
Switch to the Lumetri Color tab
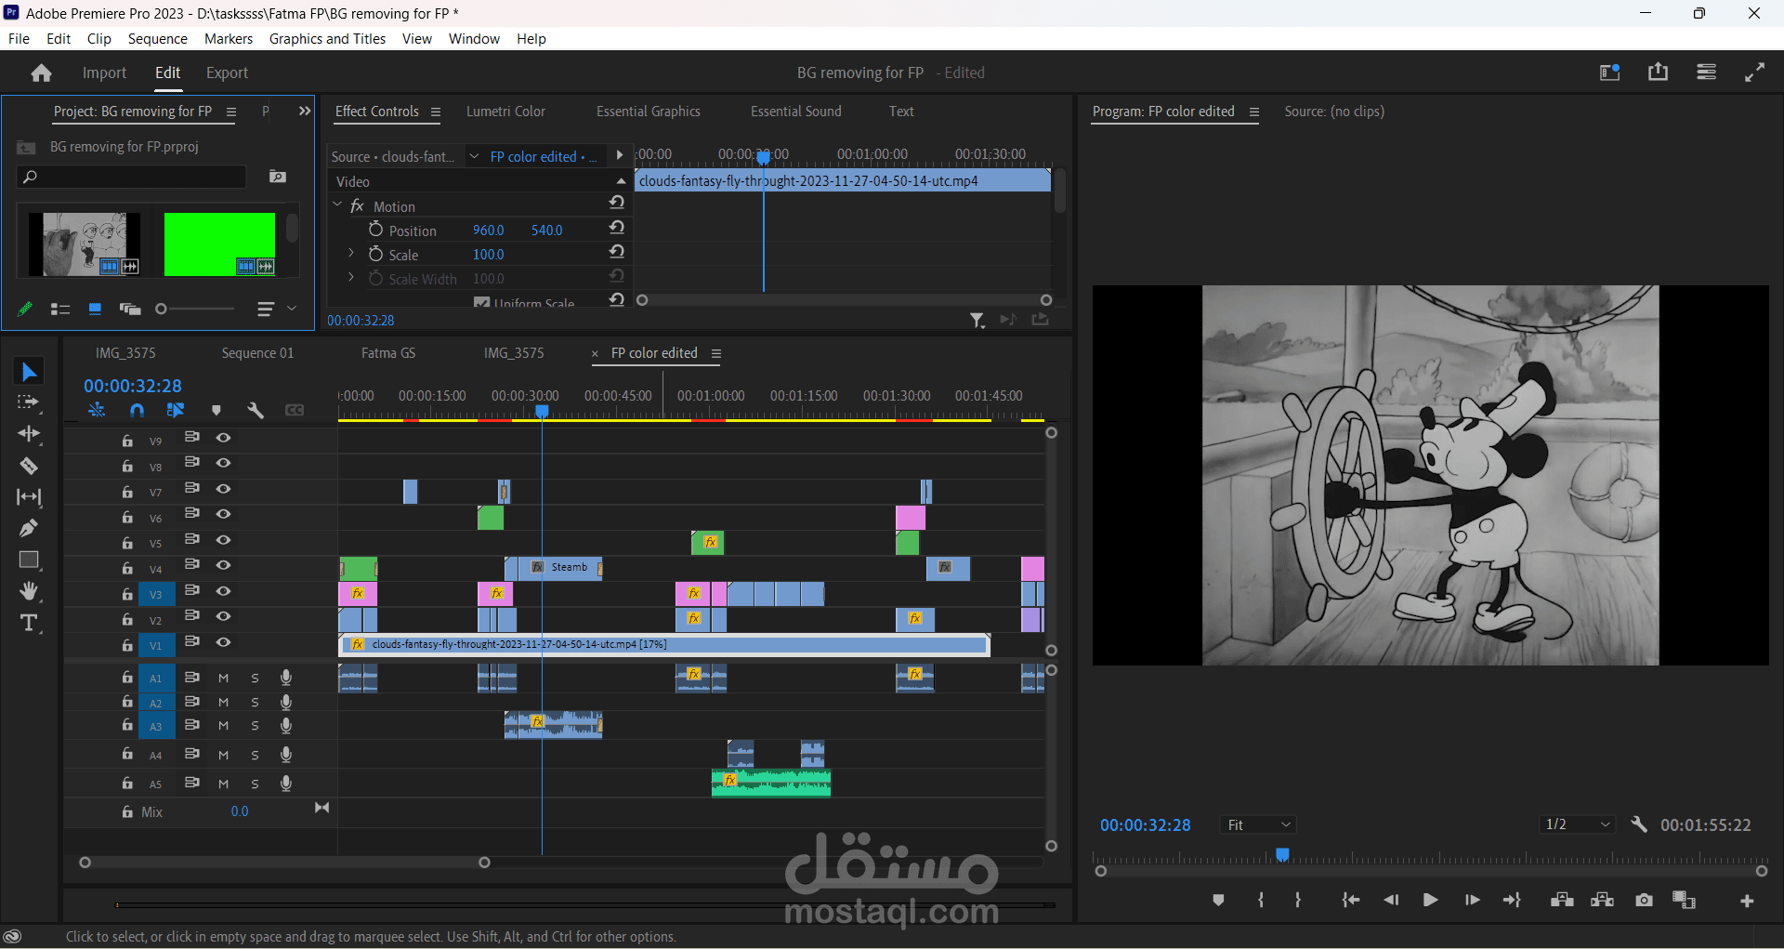[505, 112]
